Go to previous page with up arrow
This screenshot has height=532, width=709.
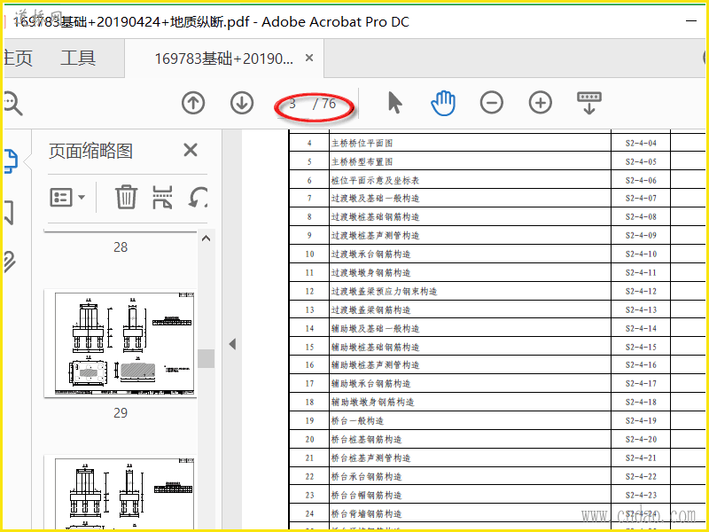193,103
